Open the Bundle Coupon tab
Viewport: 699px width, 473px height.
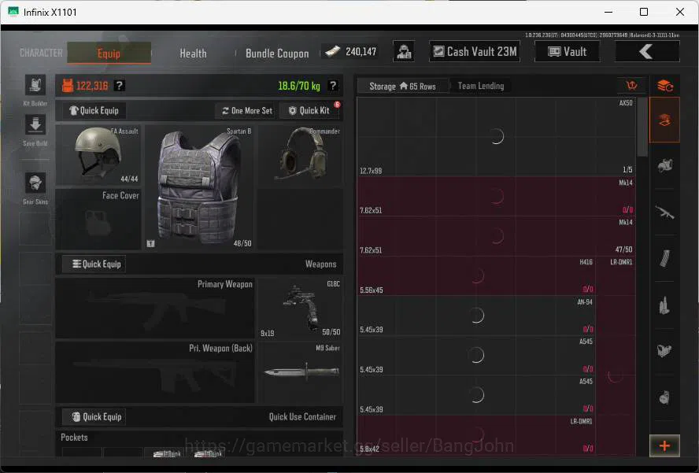(x=277, y=54)
